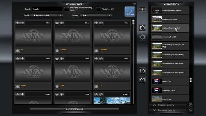This screenshot has height=116, width=206.
Task: Click the T.Jmodel mod thumbnail
Action: point(73,36)
